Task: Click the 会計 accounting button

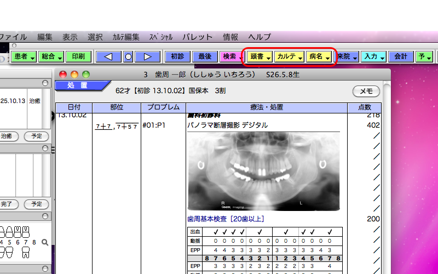Action: click(401, 56)
